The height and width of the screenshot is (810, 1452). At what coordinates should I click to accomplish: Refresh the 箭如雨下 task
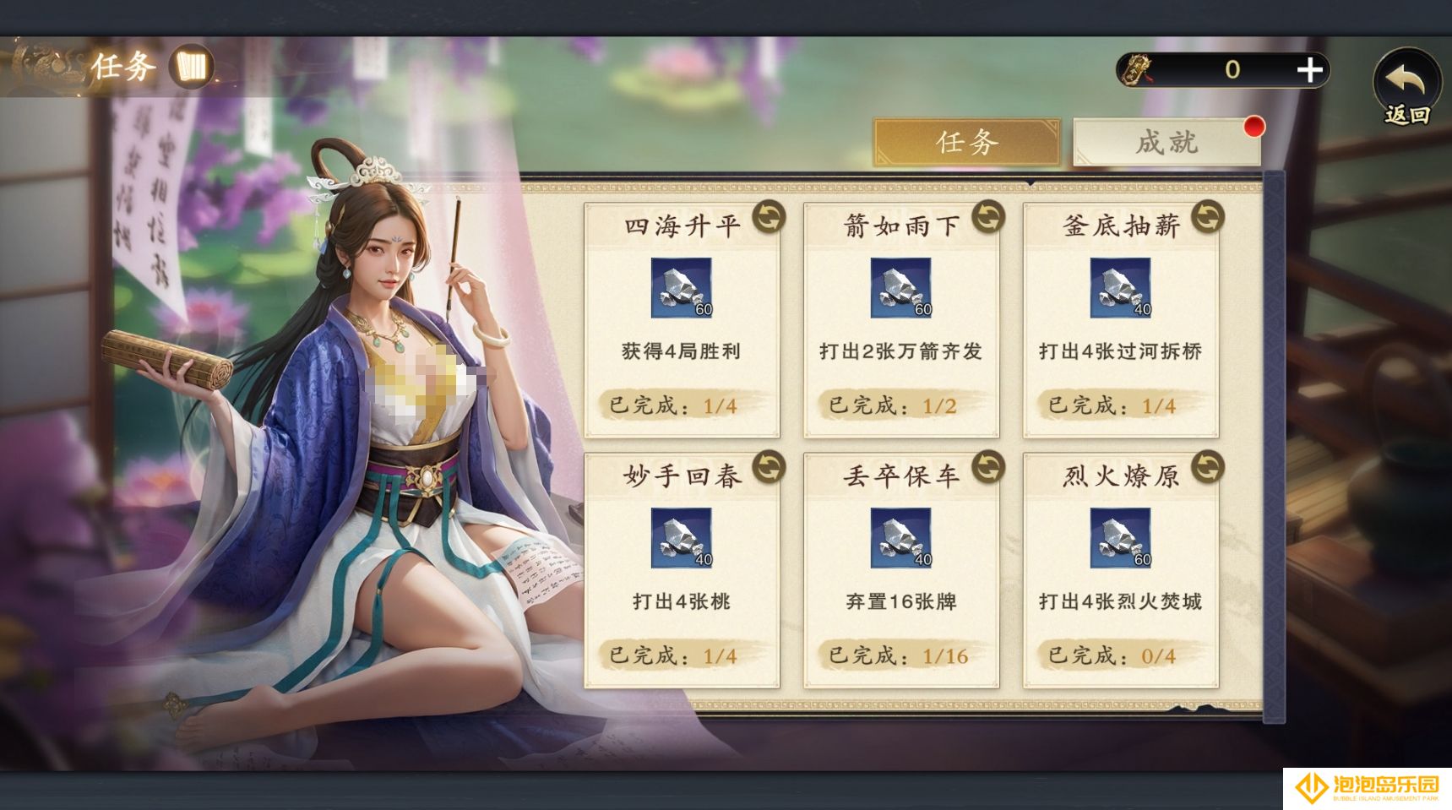(x=988, y=217)
